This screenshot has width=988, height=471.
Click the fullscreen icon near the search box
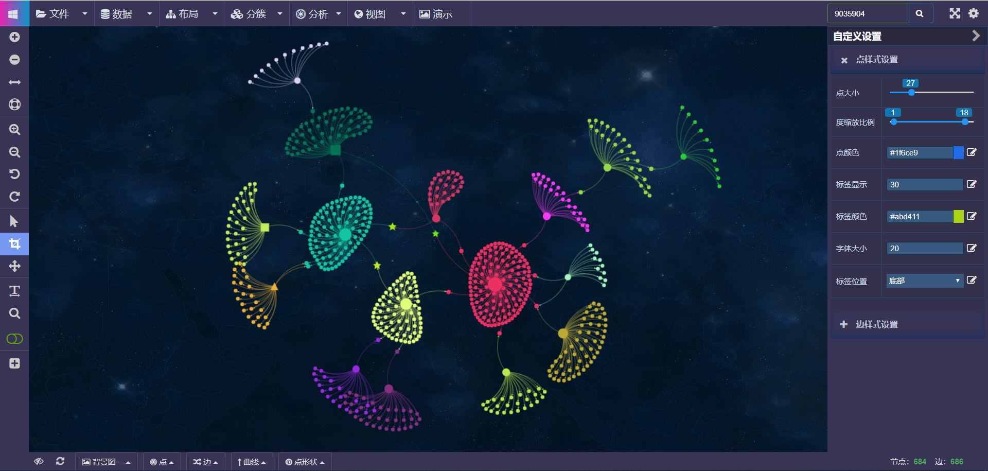pos(955,13)
